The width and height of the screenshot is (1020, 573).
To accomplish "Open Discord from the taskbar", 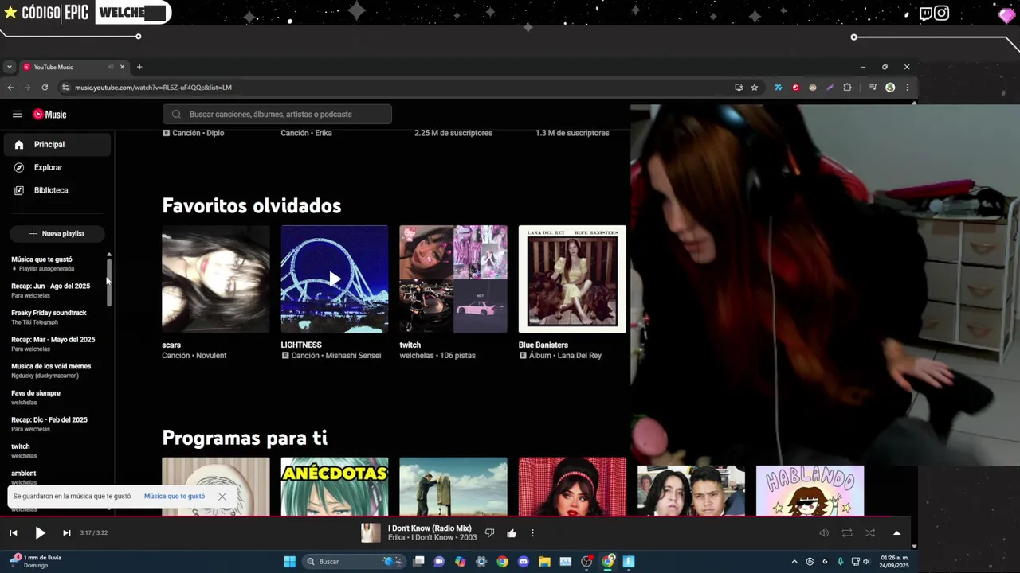I will coord(523,562).
